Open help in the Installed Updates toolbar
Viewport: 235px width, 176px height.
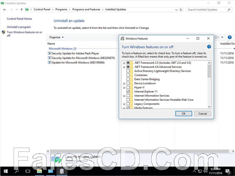tap(230, 37)
